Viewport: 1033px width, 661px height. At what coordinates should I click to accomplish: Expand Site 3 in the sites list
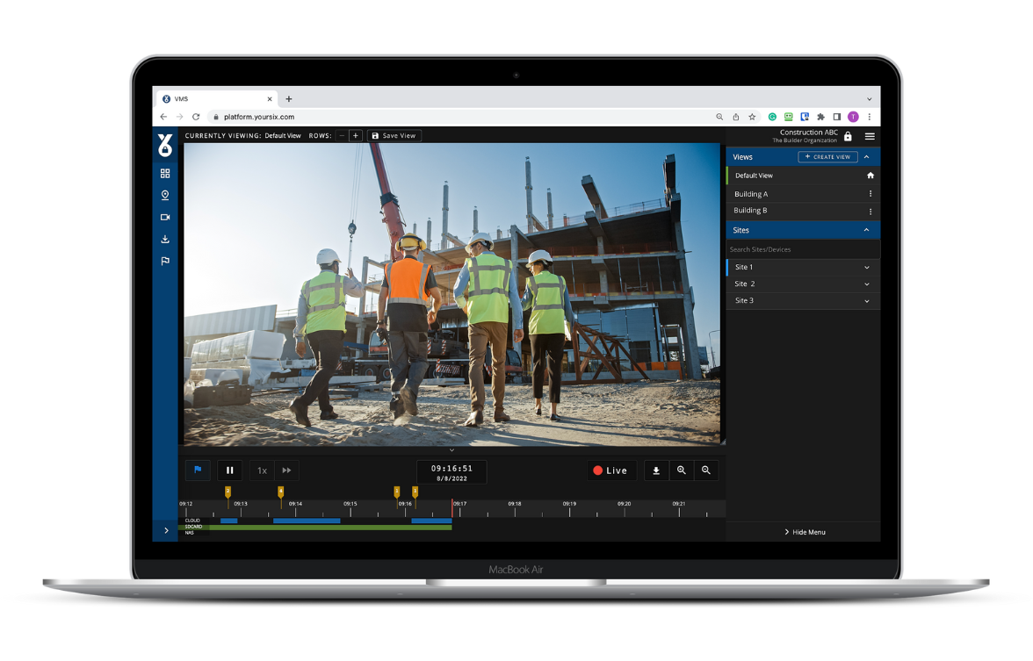tap(866, 301)
